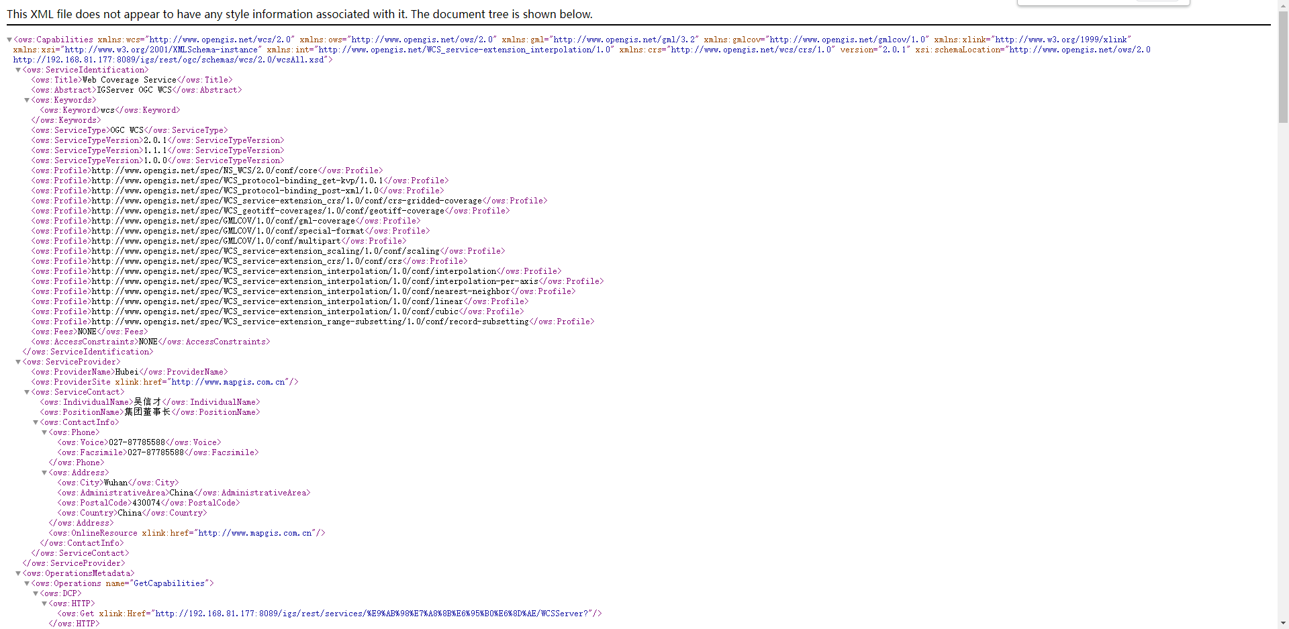Click the ows:OnlineResource mapgis URL
Screen dimensions: 1289x629
(x=255, y=533)
